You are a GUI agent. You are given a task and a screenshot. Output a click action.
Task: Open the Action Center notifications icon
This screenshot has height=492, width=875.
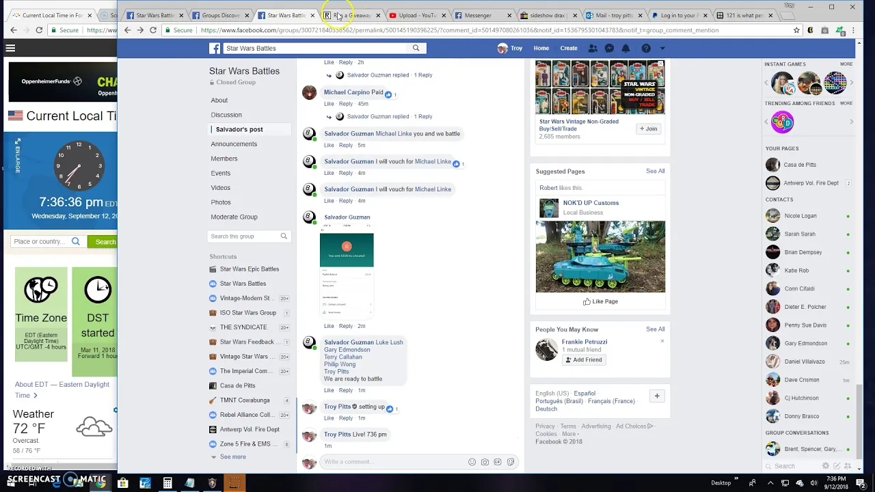click(x=861, y=482)
